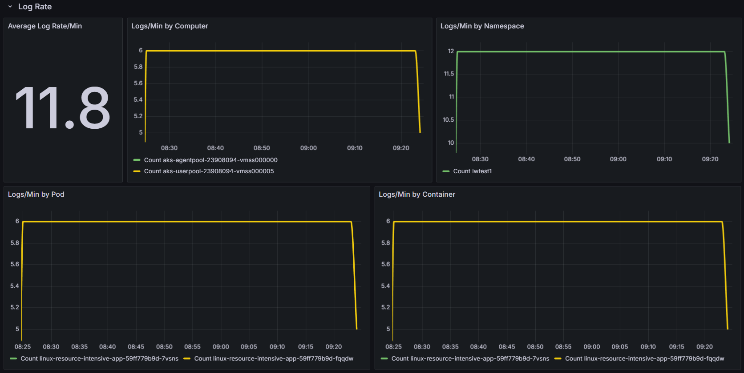Click the 08:30 label on Namespace chart axis
The height and width of the screenshot is (373, 744).
tap(480, 159)
